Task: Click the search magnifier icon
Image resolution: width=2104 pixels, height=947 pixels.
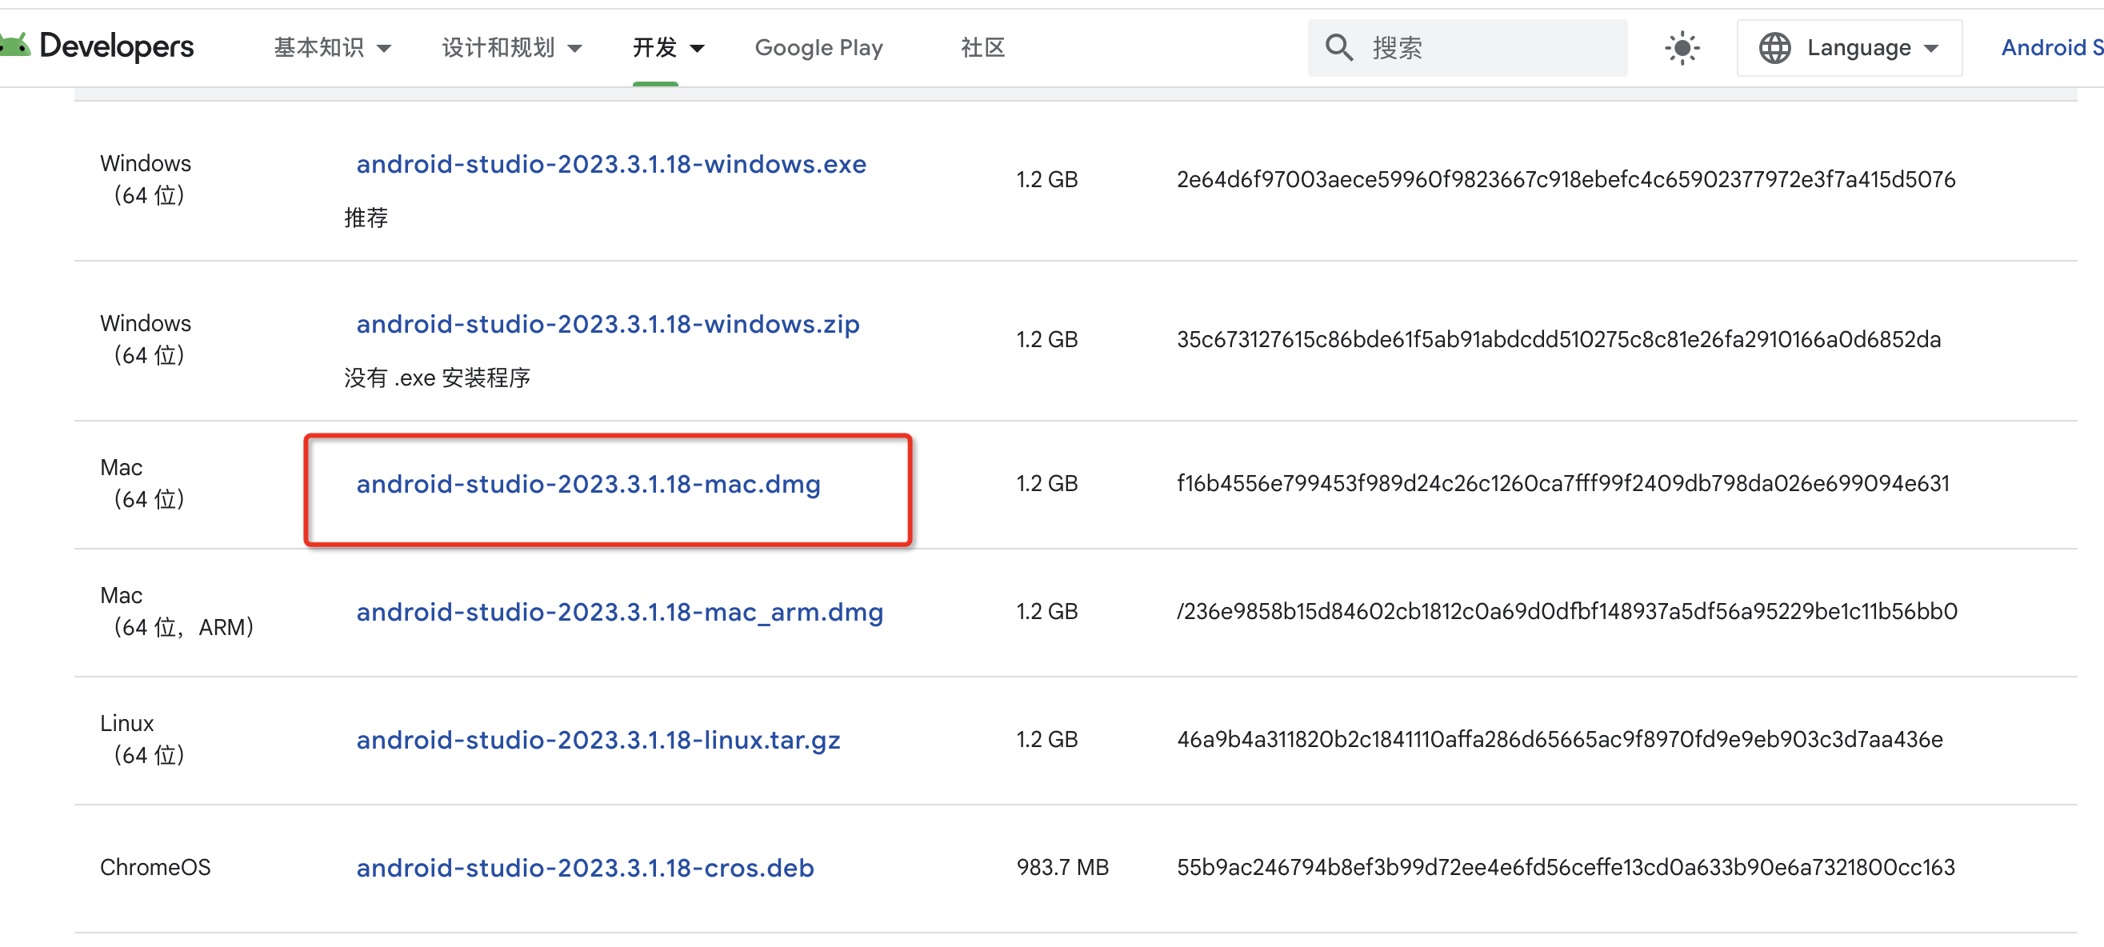Action: (1338, 47)
